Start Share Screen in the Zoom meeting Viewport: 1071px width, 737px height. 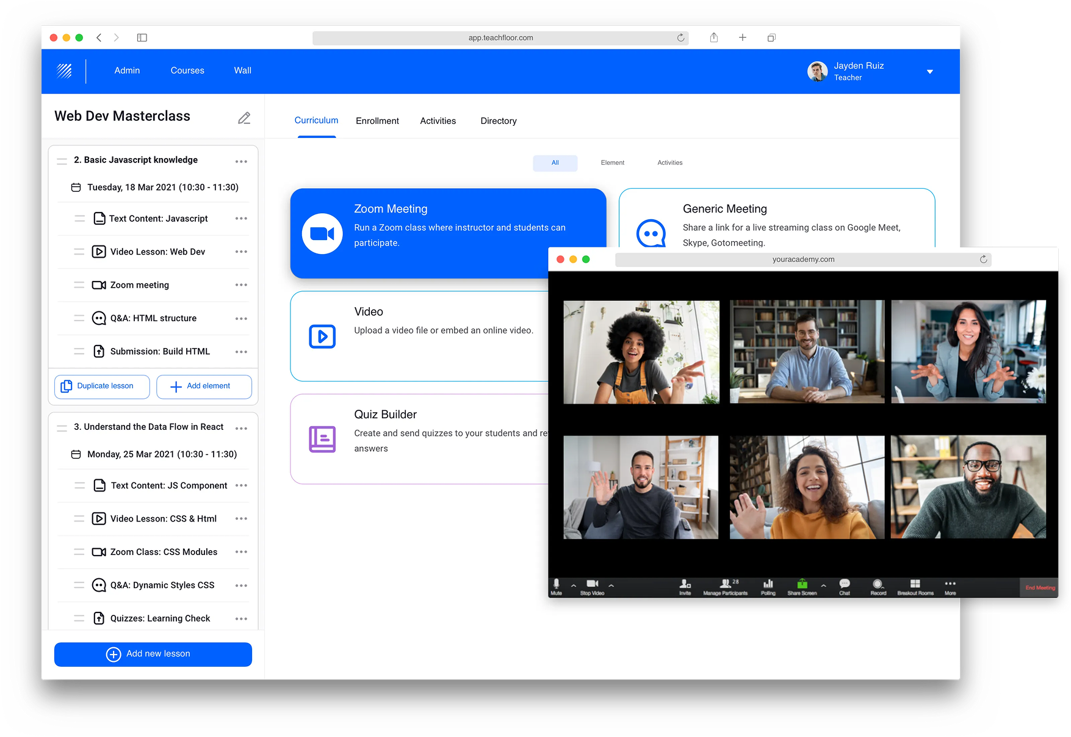(x=802, y=586)
